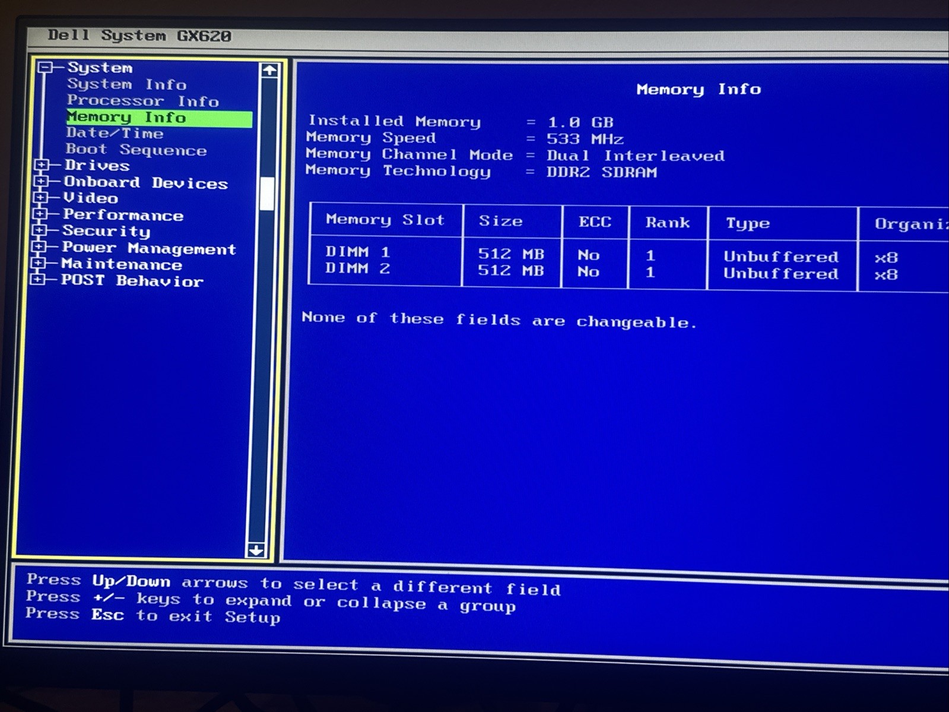Viewport: 949px width, 712px height.
Task: Click the Up/Down arrows help line
Action: [x=293, y=584]
